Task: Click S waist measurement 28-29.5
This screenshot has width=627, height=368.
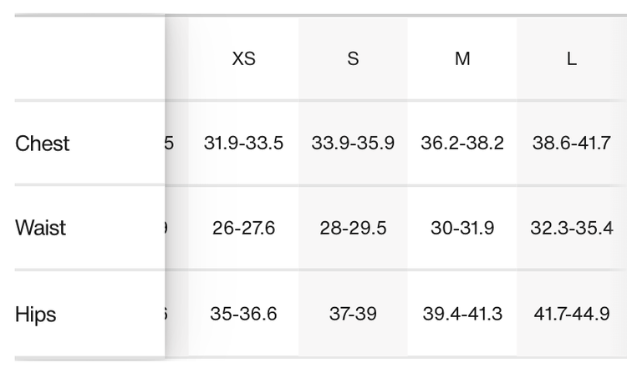Action: (x=353, y=229)
